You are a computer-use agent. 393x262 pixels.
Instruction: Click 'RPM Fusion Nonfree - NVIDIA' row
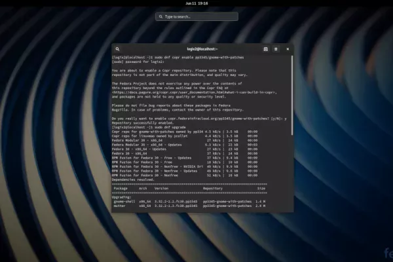click(185, 167)
